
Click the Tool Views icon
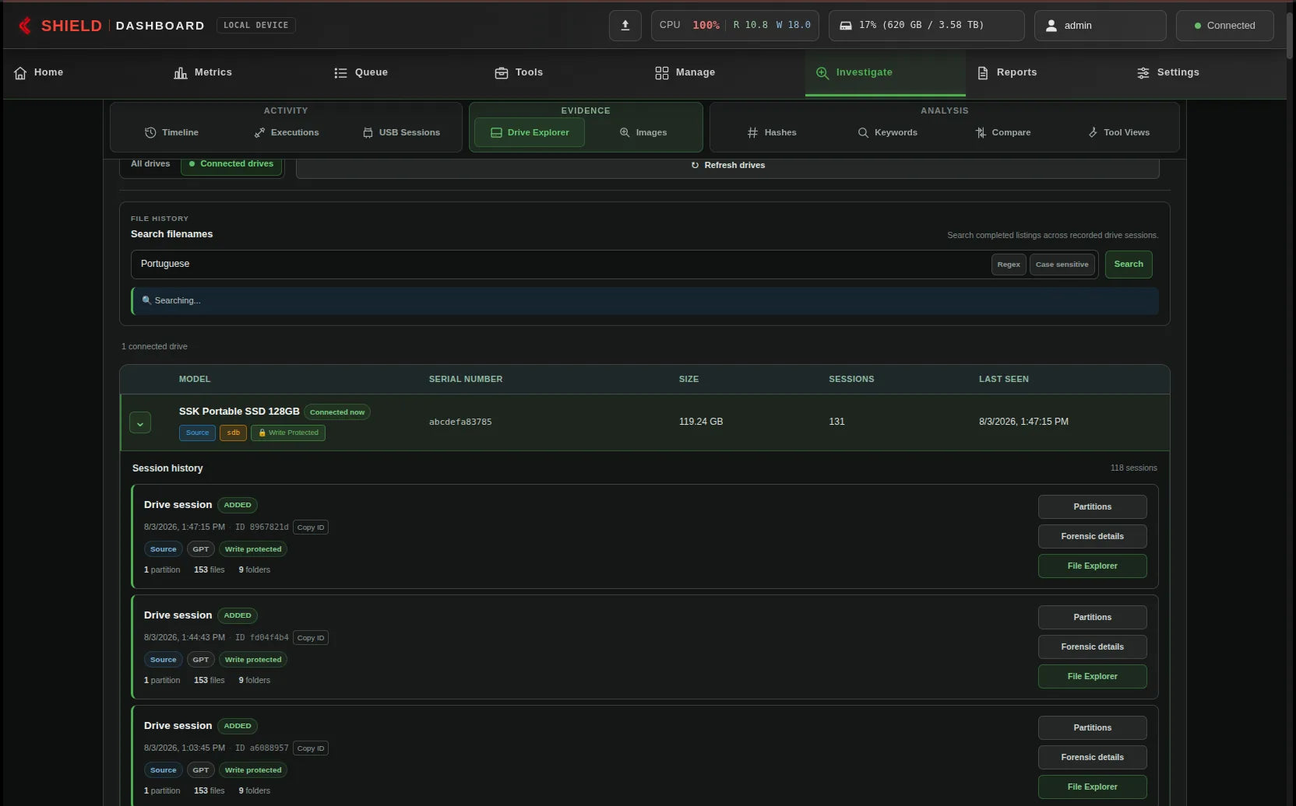(1093, 133)
